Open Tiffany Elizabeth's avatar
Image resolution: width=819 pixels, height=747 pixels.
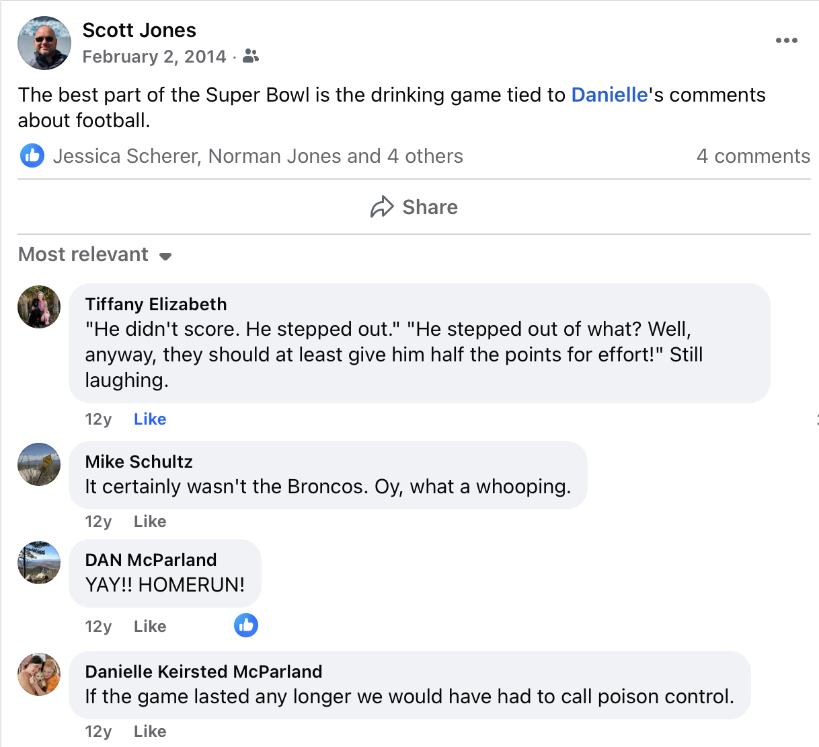[x=39, y=307]
